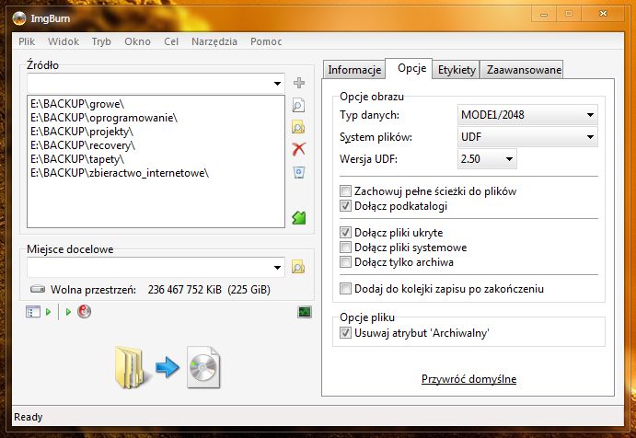Open the System plików UDF dropdown

(x=526, y=137)
